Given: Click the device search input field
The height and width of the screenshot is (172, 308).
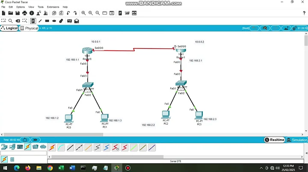Looking at the screenshot, I should [x=24, y=153].
